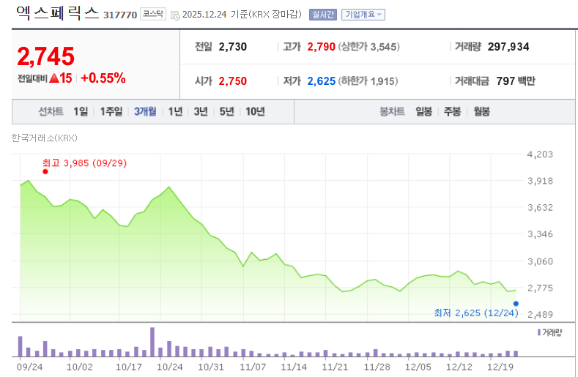Image resolution: width=578 pixels, height=377 pixels.
Task: Toggle the 실시간 real-time button
Action: point(323,15)
